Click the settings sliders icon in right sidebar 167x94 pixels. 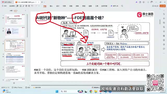pos(164,14)
